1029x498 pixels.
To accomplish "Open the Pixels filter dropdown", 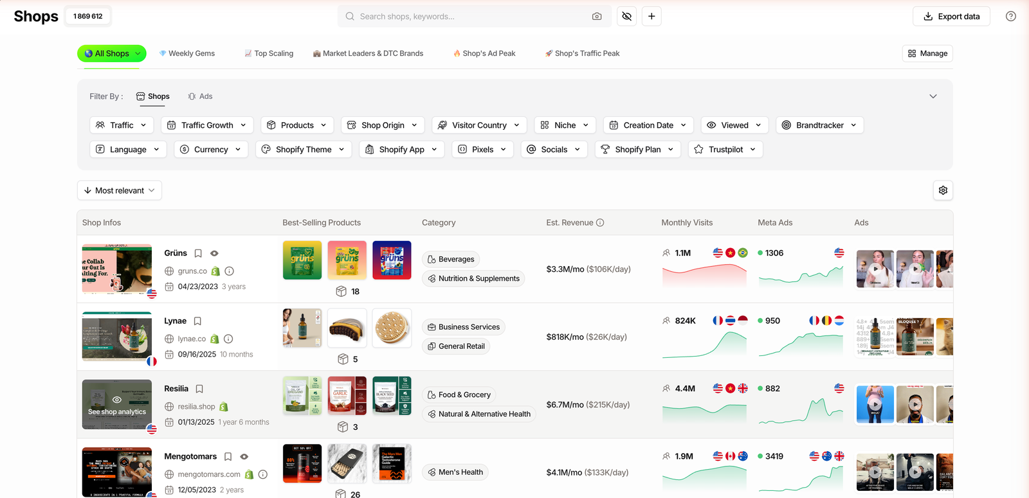I will (x=482, y=149).
